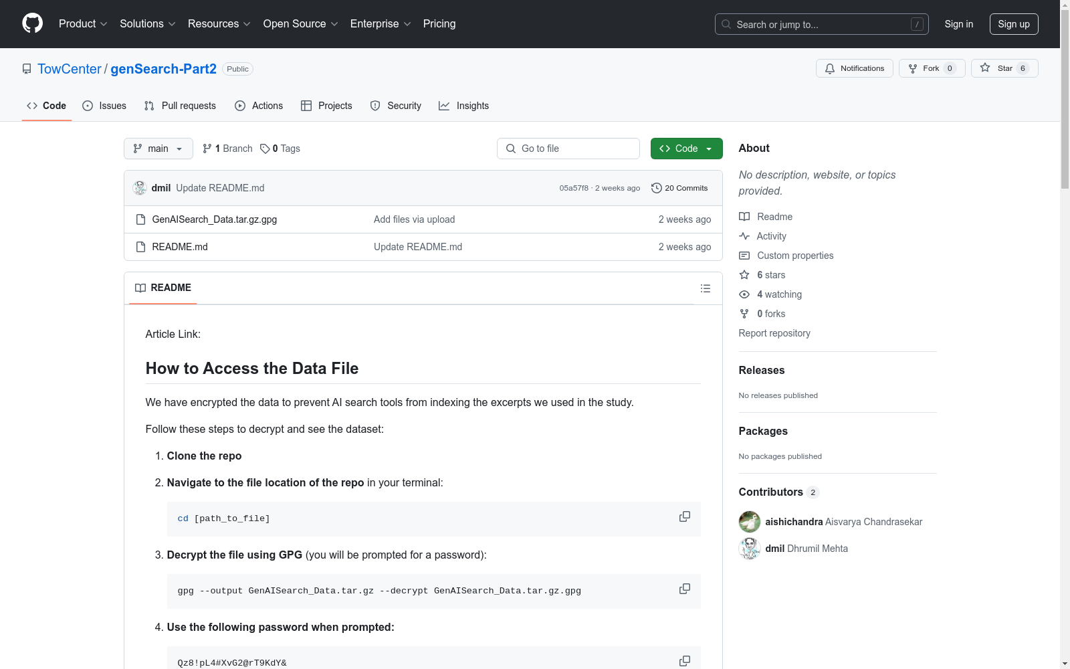The height and width of the screenshot is (669, 1070).
Task: Click the Star count badge 6
Action: [x=1023, y=68]
